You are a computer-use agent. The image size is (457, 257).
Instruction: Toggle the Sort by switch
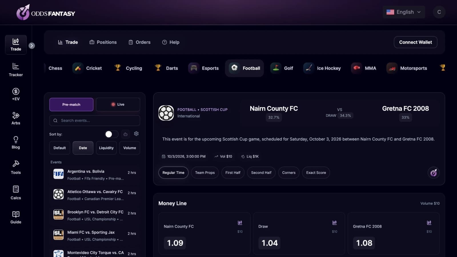click(x=112, y=134)
